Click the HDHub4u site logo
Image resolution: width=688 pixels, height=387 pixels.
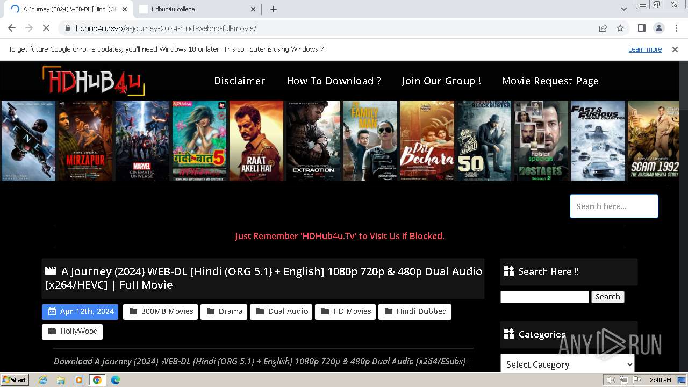click(93, 81)
